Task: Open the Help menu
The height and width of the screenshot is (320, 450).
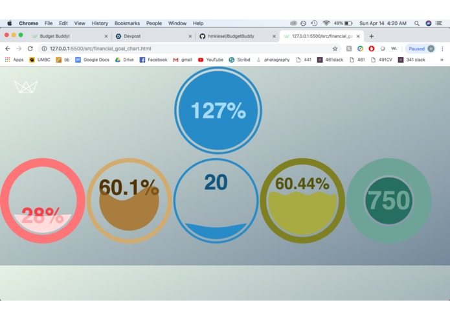Action: coord(198,23)
